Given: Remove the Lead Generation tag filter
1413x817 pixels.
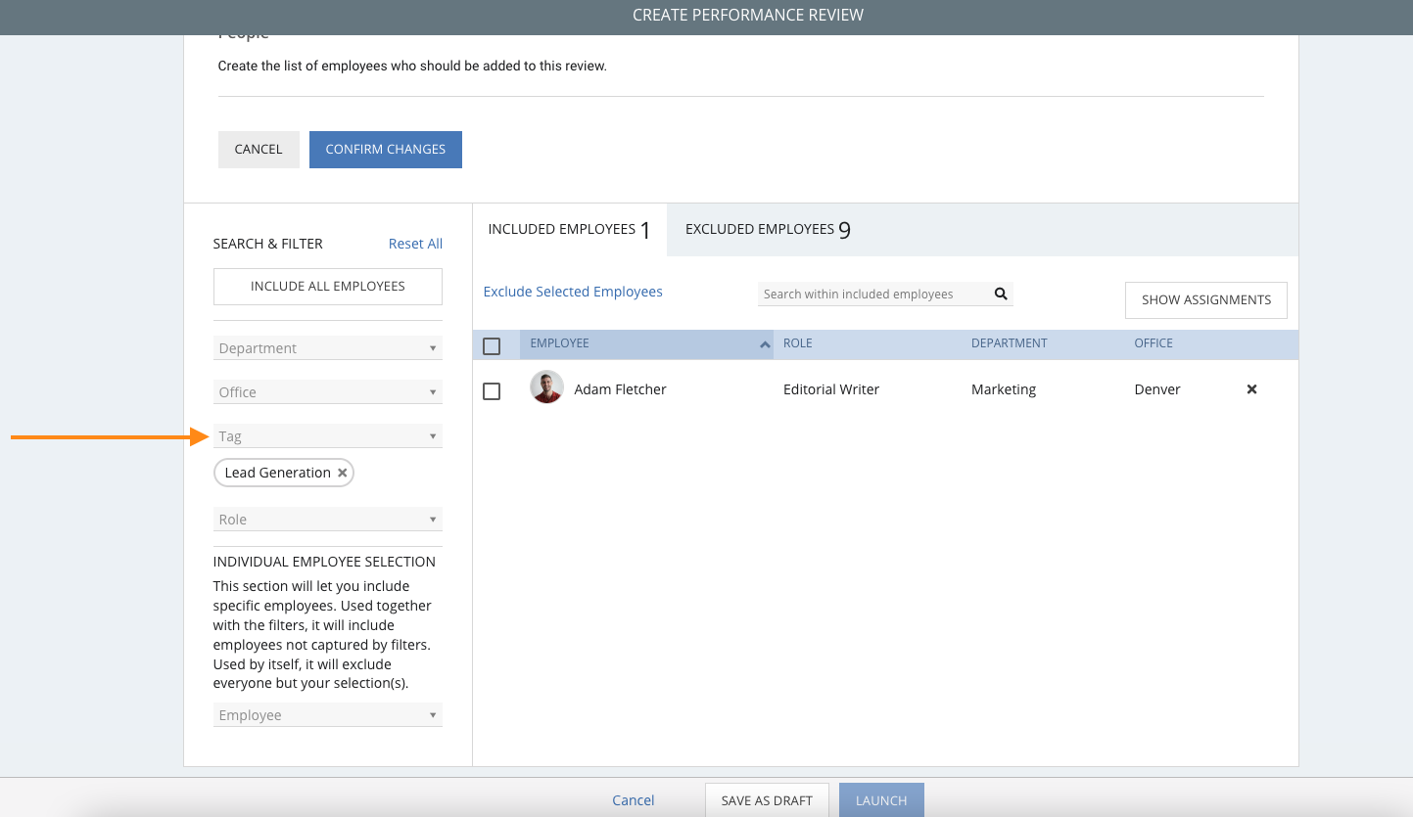Looking at the screenshot, I should point(342,473).
